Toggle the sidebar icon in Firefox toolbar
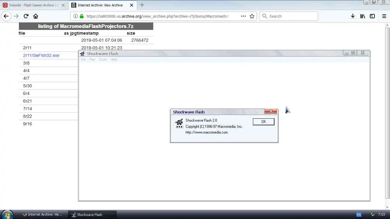 pos(372,16)
